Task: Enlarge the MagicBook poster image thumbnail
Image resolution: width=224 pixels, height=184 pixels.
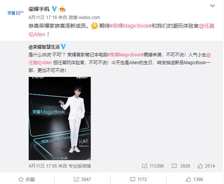Action: (x=60, y=118)
